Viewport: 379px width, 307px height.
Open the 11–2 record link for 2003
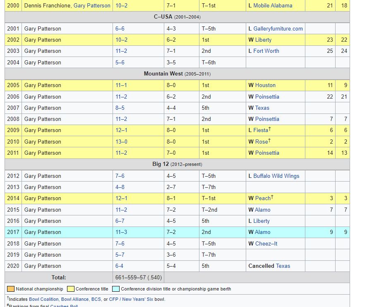coord(121,51)
